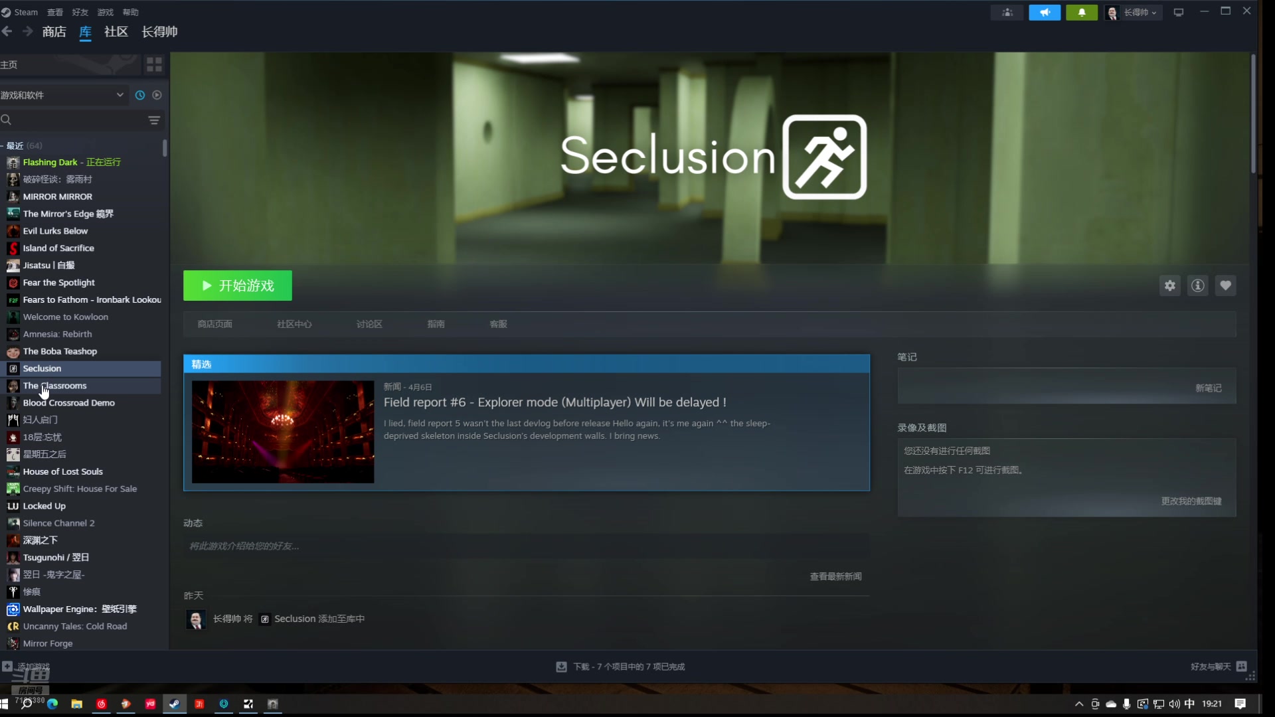This screenshot has width=1275, height=717.
Task: Open the 长得帅 account dropdown
Action: (1132, 12)
